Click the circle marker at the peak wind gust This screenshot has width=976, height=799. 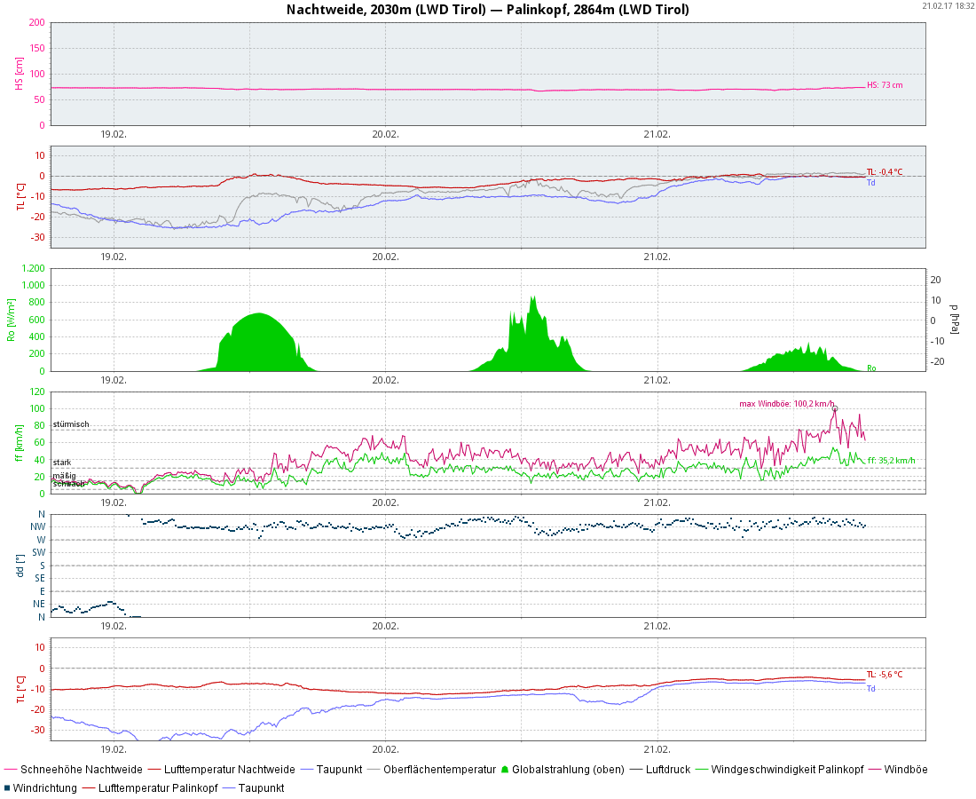[835, 408]
